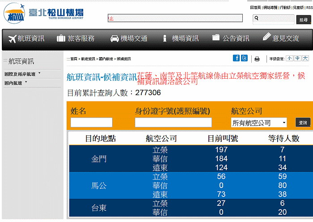Click the 等待人數 column header
Screen dimensions: 313x222
pyautogui.click(x=283, y=138)
